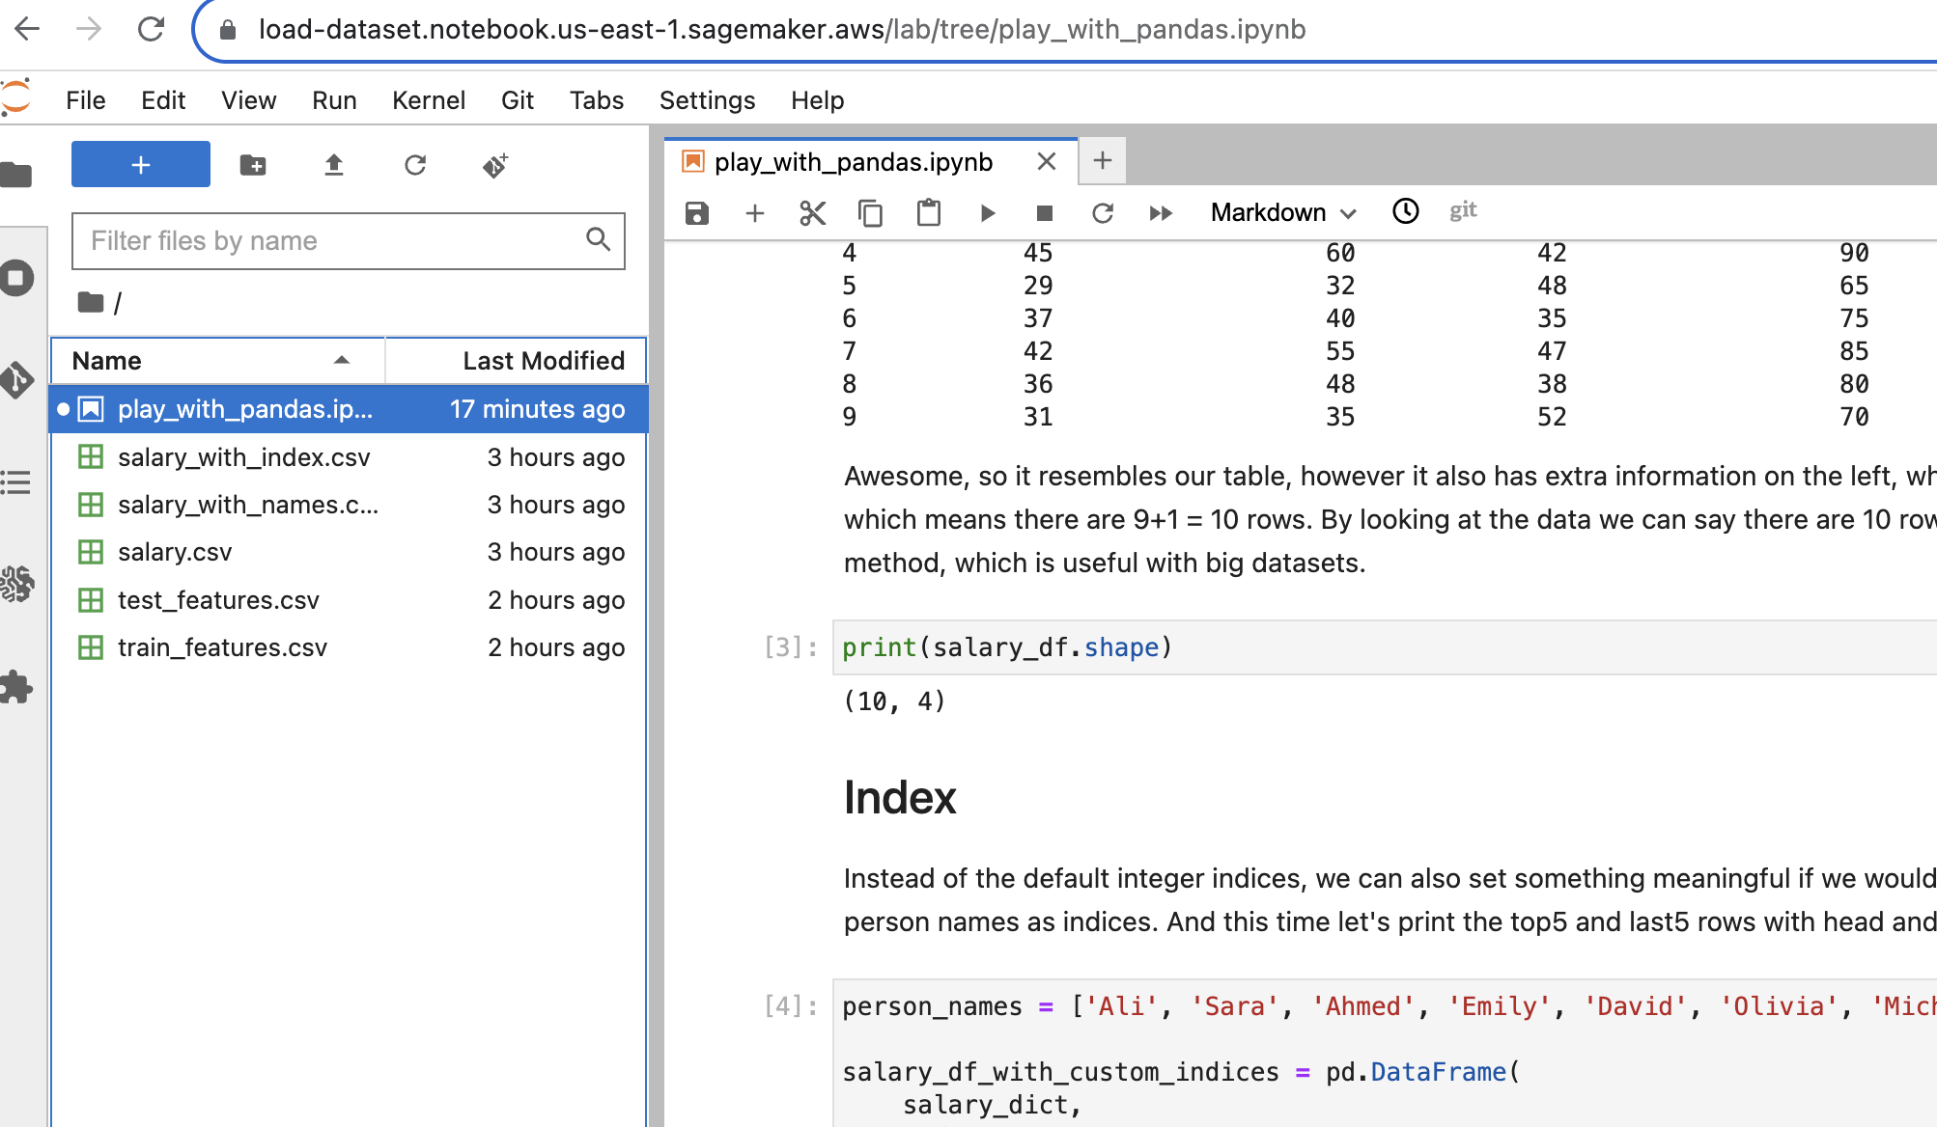This screenshot has height=1127, width=1937.
Task: Open the Git sidebar panel icon
Action: click(16, 380)
